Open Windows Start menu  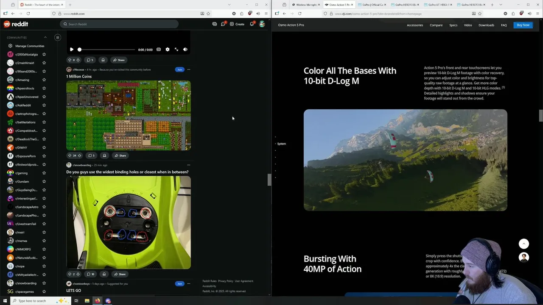click(x=5, y=301)
